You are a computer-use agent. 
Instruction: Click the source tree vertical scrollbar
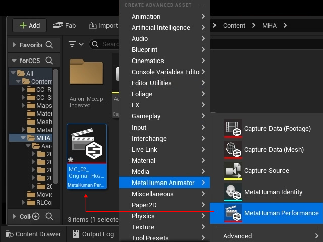pyautogui.click(x=55, y=126)
